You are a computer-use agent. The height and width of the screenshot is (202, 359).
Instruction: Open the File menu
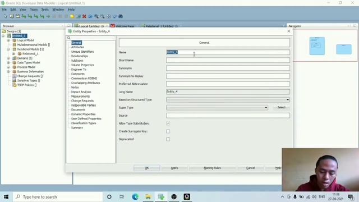click(x=4, y=10)
